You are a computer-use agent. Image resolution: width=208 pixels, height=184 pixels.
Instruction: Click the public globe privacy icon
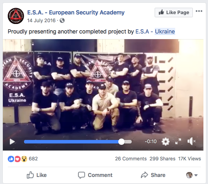click(62, 20)
